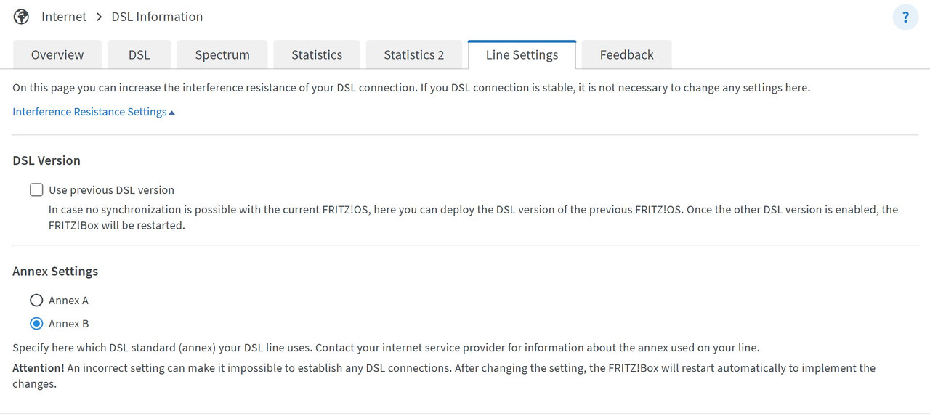This screenshot has width=930, height=416.
Task: Click the DSL Version section heading
Action: (x=46, y=160)
